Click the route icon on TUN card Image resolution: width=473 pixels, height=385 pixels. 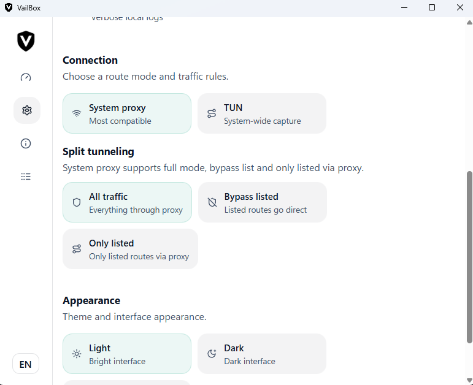(212, 113)
